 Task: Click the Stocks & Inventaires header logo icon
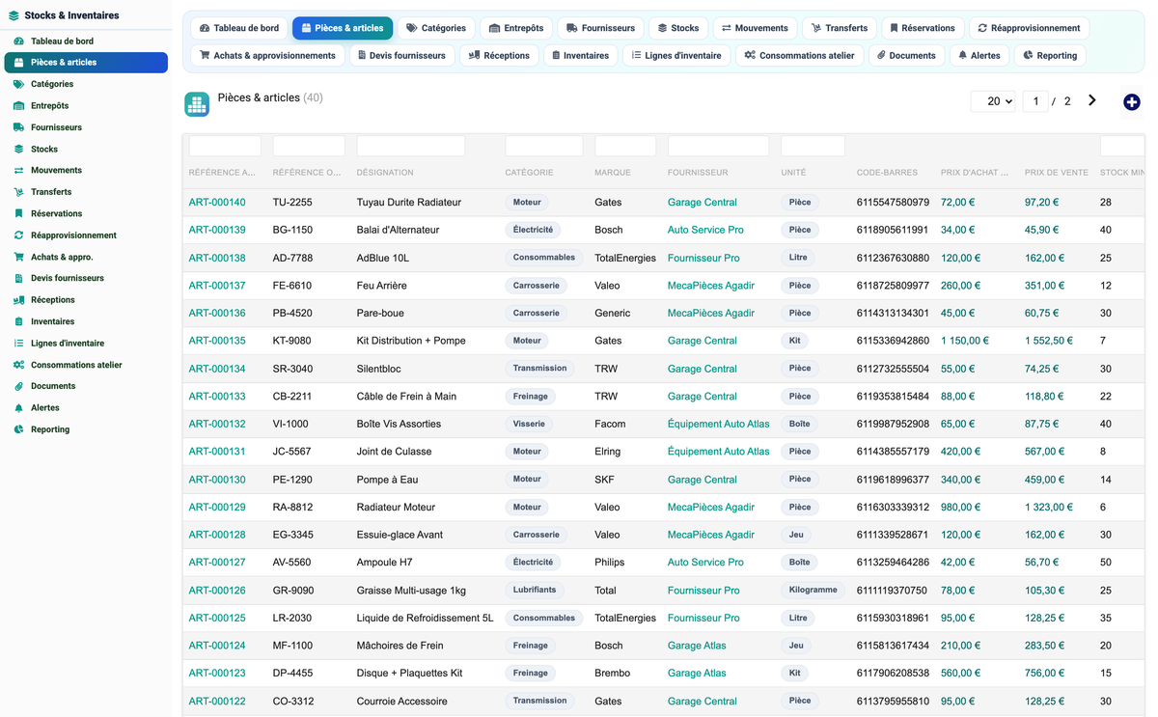coord(14,15)
